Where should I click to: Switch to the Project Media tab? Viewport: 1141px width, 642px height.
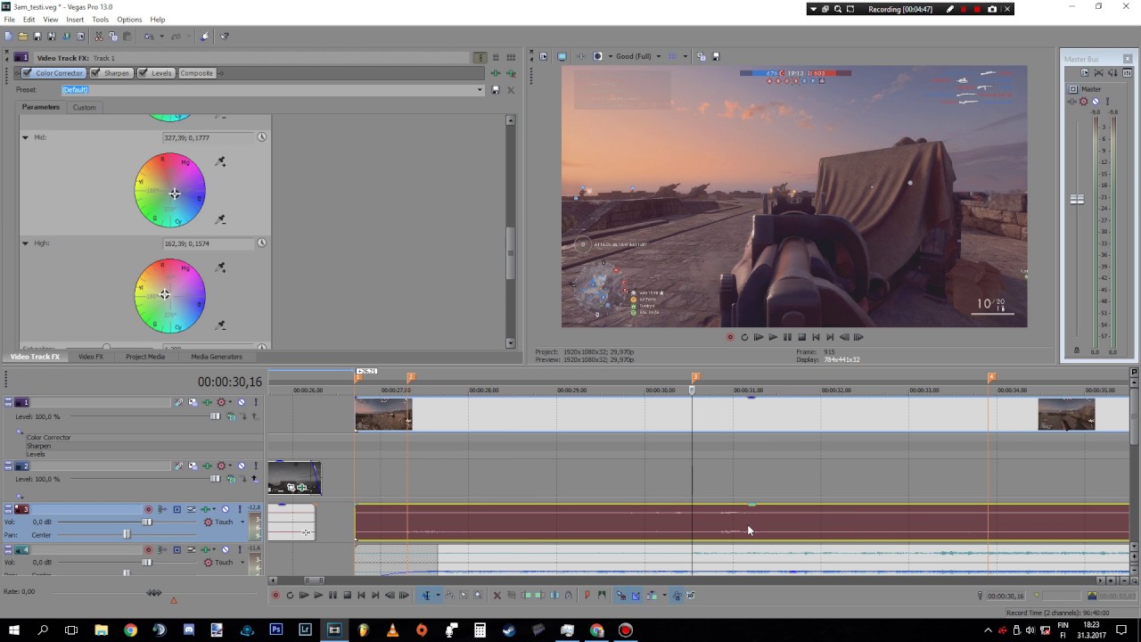pyautogui.click(x=144, y=357)
